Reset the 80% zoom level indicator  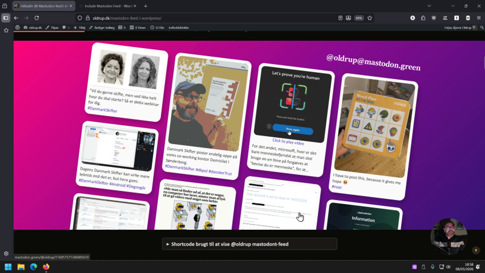click(x=359, y=18)
